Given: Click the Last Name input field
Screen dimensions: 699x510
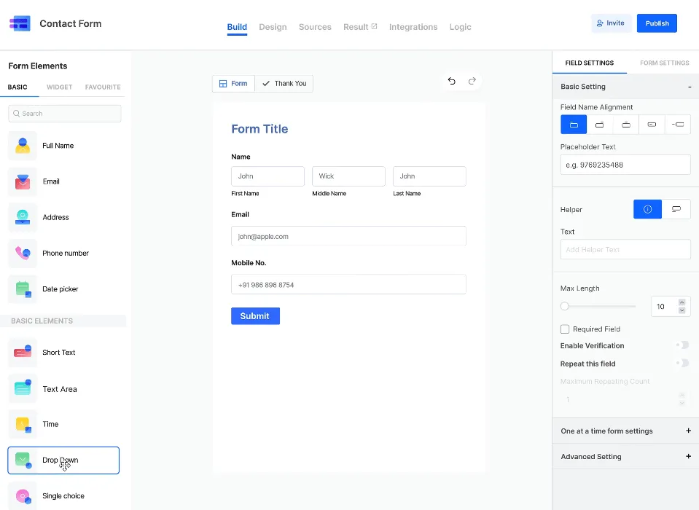Looking at the screenshot, I should [x=429, y=176].
